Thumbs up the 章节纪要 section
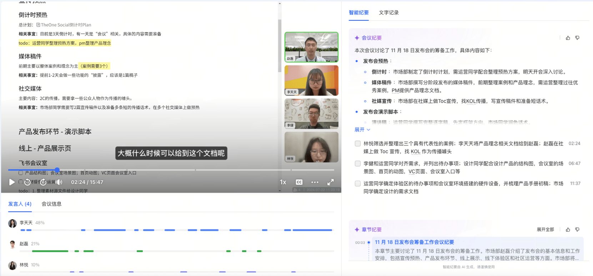This screenshot has width=593, height=276. pyautogui.click(x=568, y=230)
